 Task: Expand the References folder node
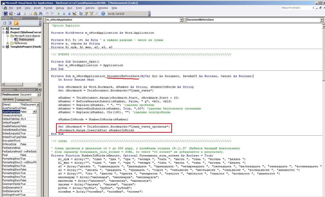click(8, 43)
